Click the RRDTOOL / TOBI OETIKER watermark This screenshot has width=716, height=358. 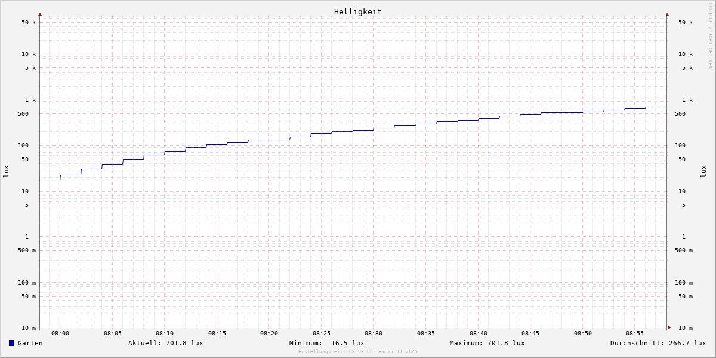click(710, 36)
